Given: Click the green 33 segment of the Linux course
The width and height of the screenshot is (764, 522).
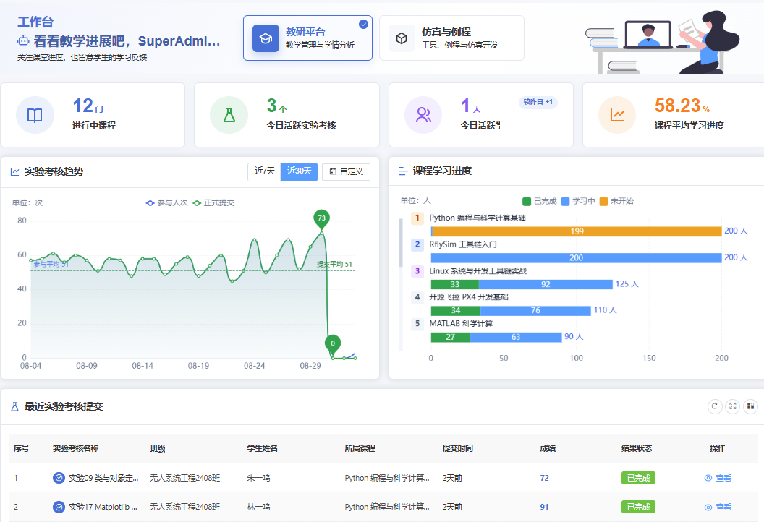Looking at the screenshot, I should [x=454, y=284].
